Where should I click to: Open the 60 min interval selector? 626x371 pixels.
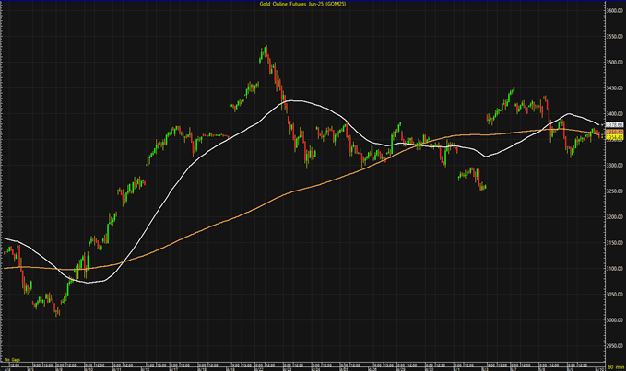[613, 367]
